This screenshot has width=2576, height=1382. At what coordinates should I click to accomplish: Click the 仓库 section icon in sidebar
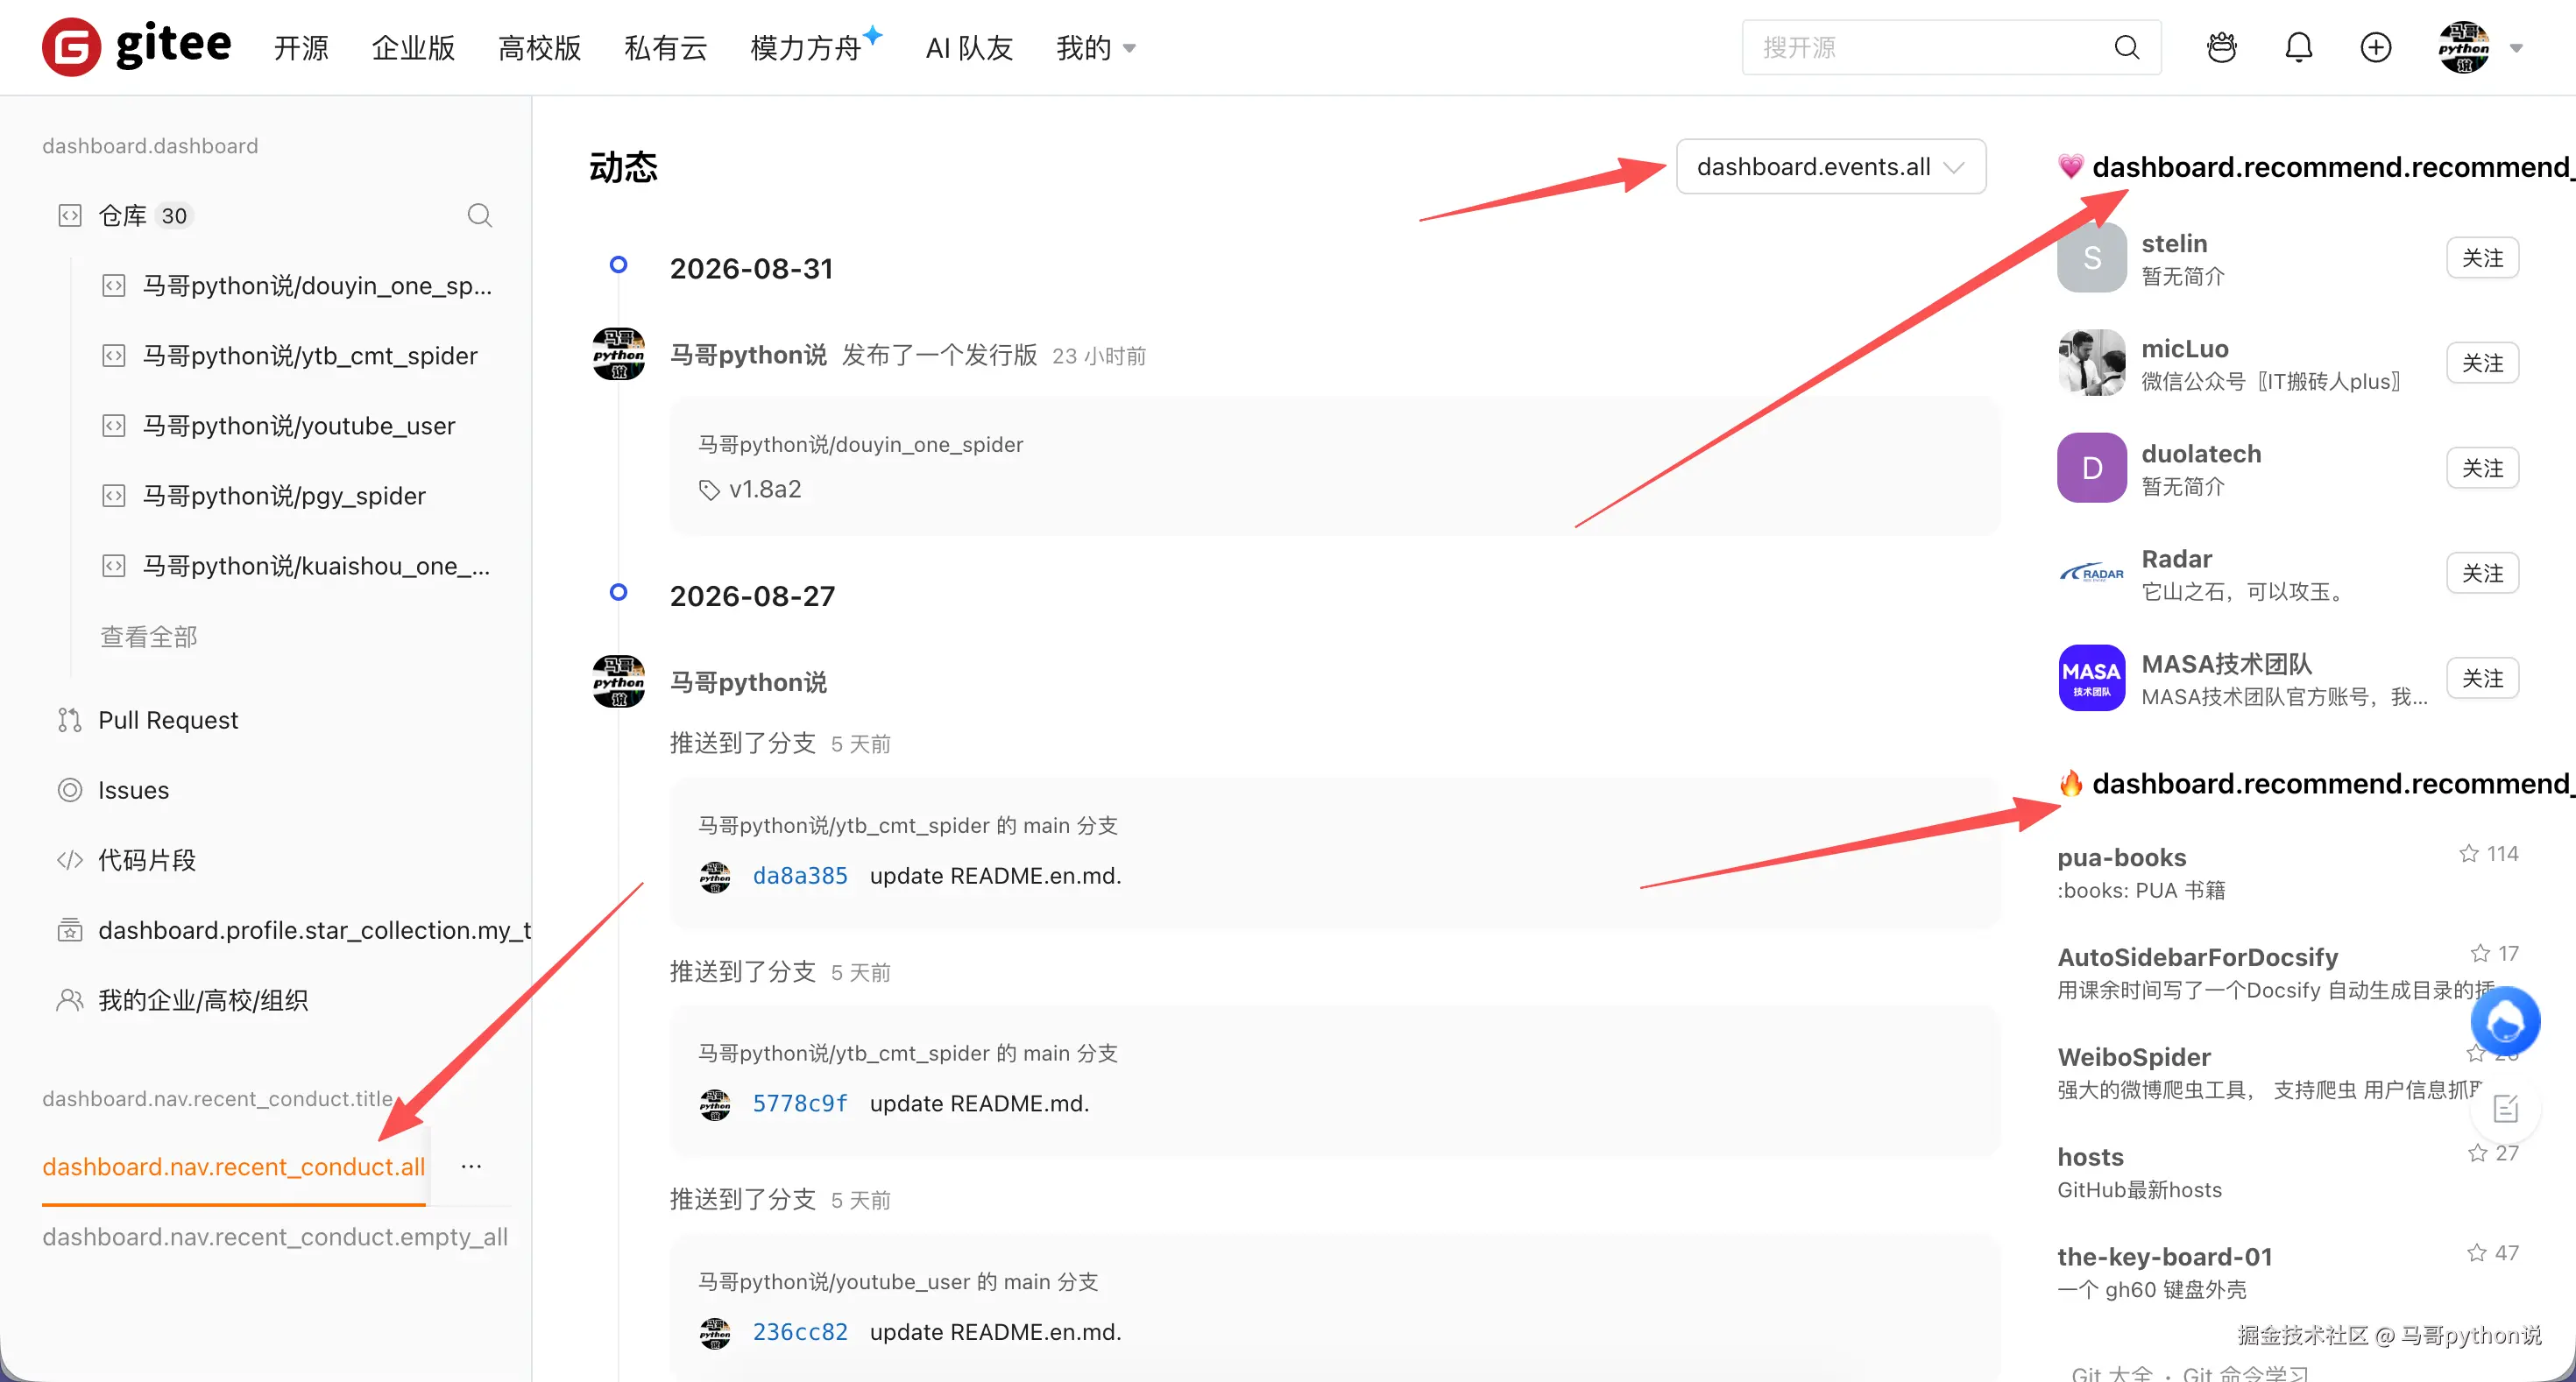tap(69, 215)
